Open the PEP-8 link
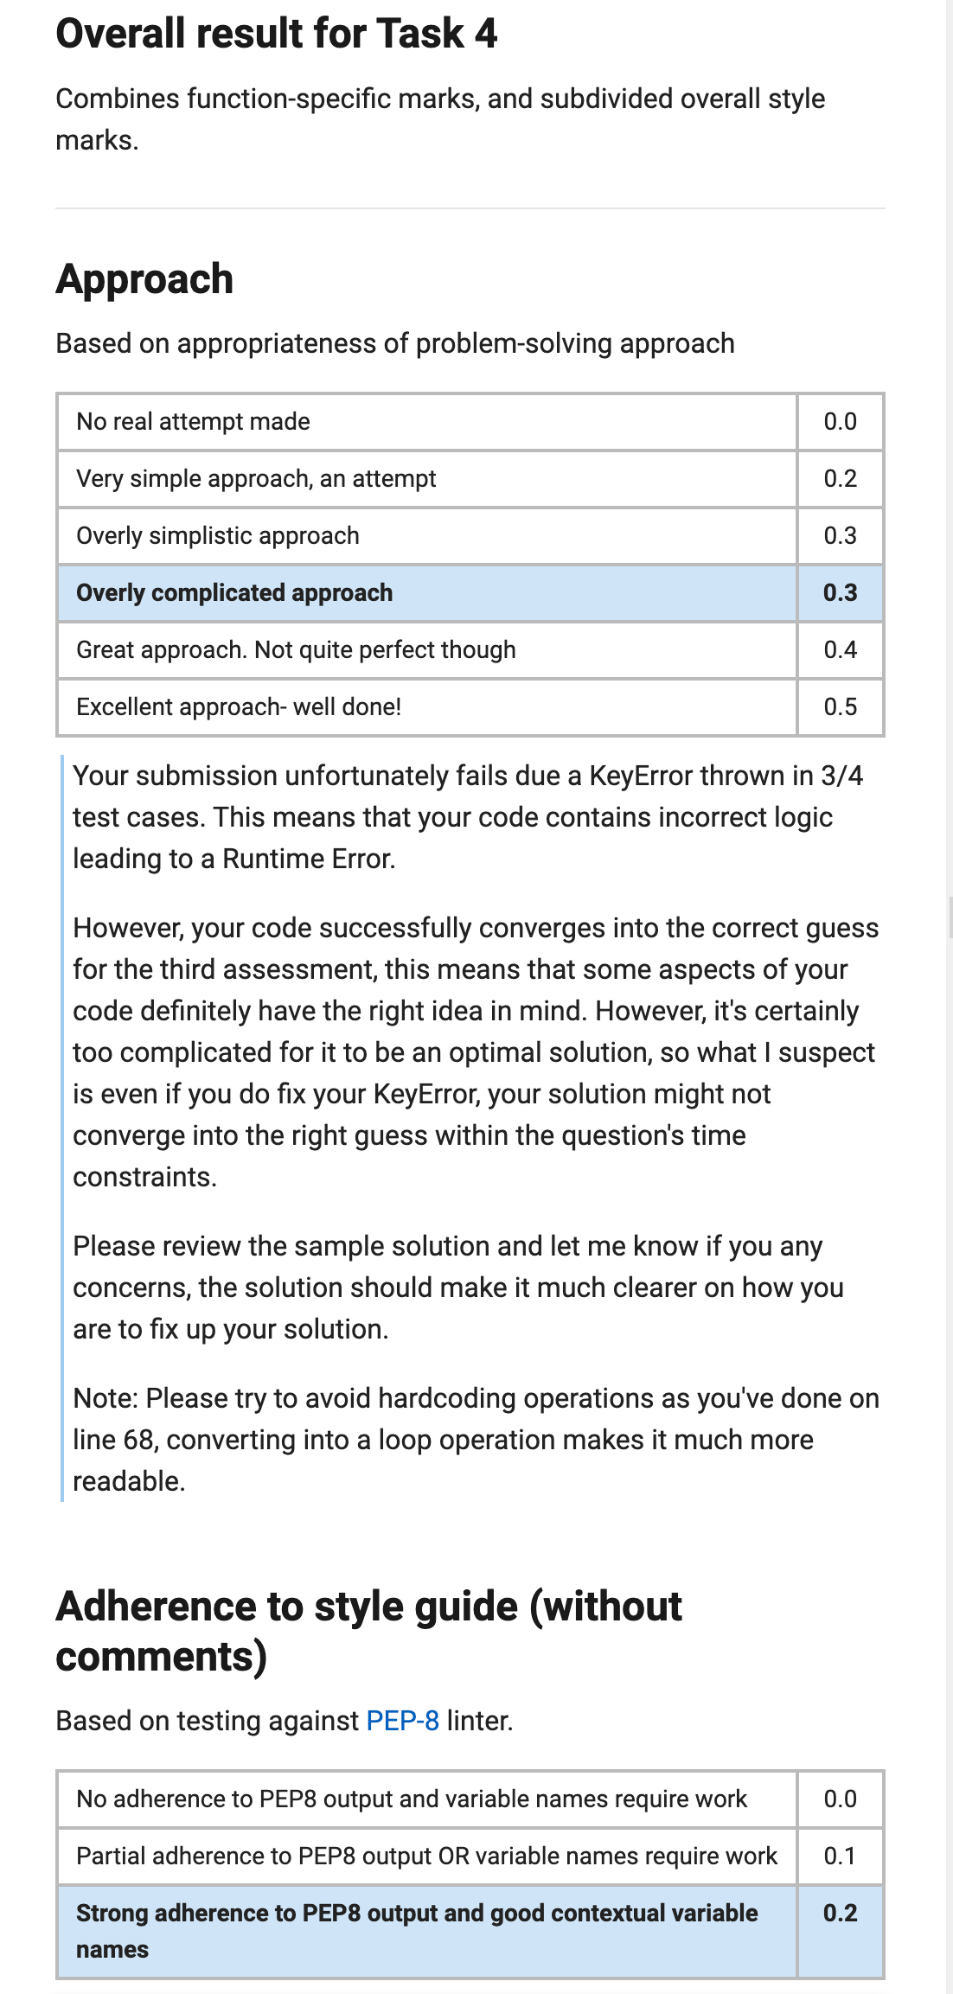The image size is (953, 1994). coord(402,1721)
